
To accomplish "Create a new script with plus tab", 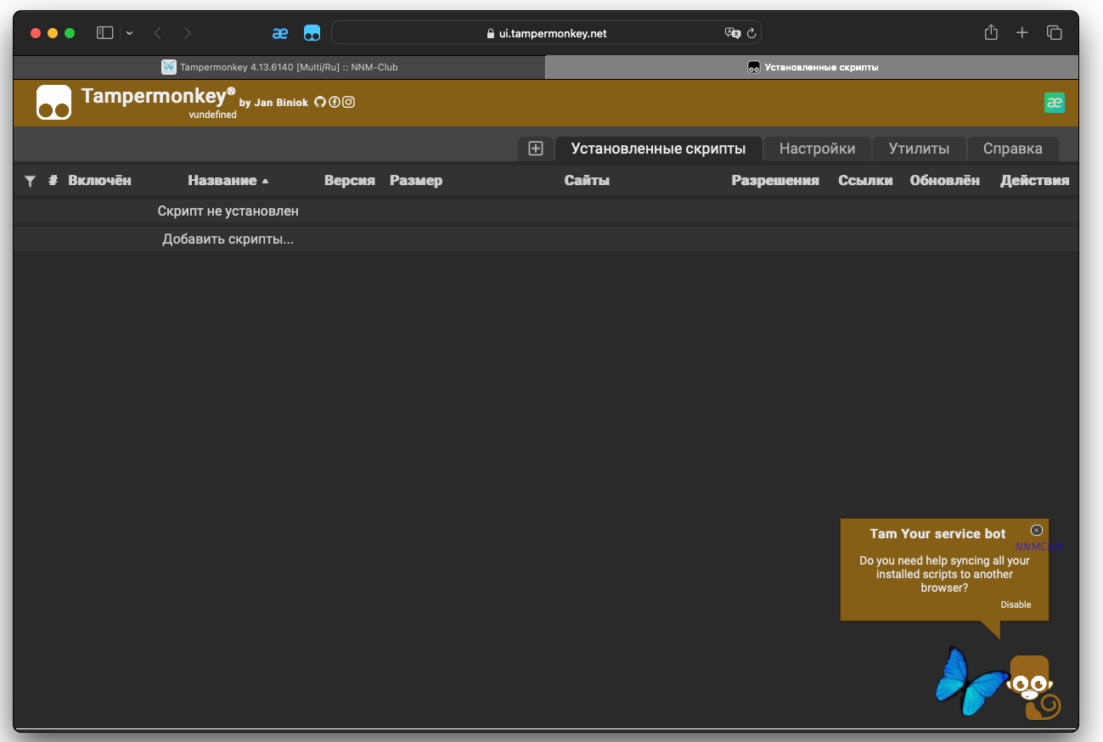I will click(x=536, y=149).
